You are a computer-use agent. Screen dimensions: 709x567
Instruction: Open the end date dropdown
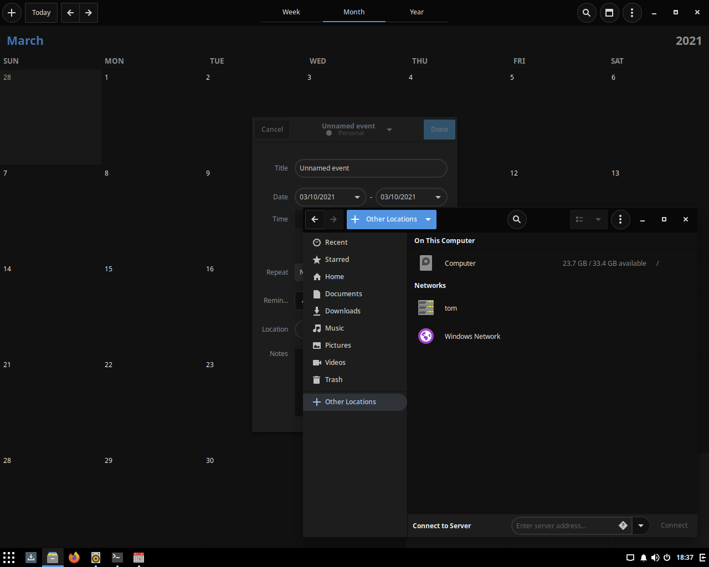[x=438, y=197]
